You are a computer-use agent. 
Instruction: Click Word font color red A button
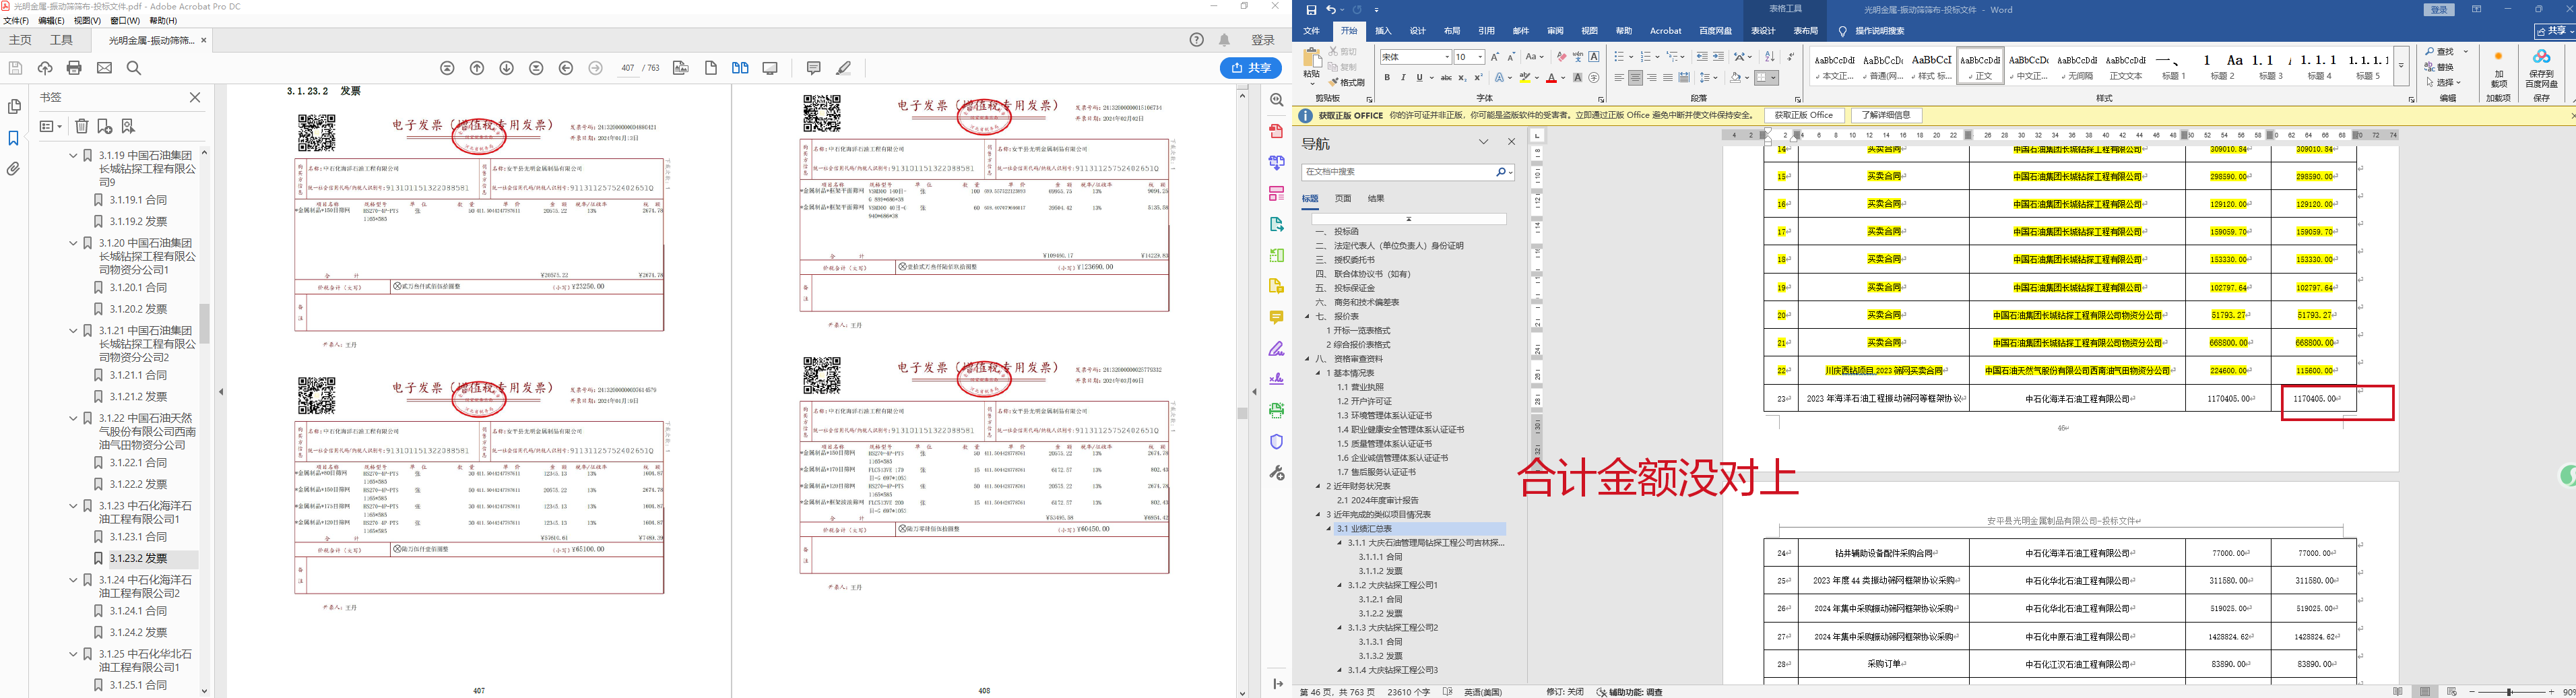pyautogui.click(x=1551, y=77)
